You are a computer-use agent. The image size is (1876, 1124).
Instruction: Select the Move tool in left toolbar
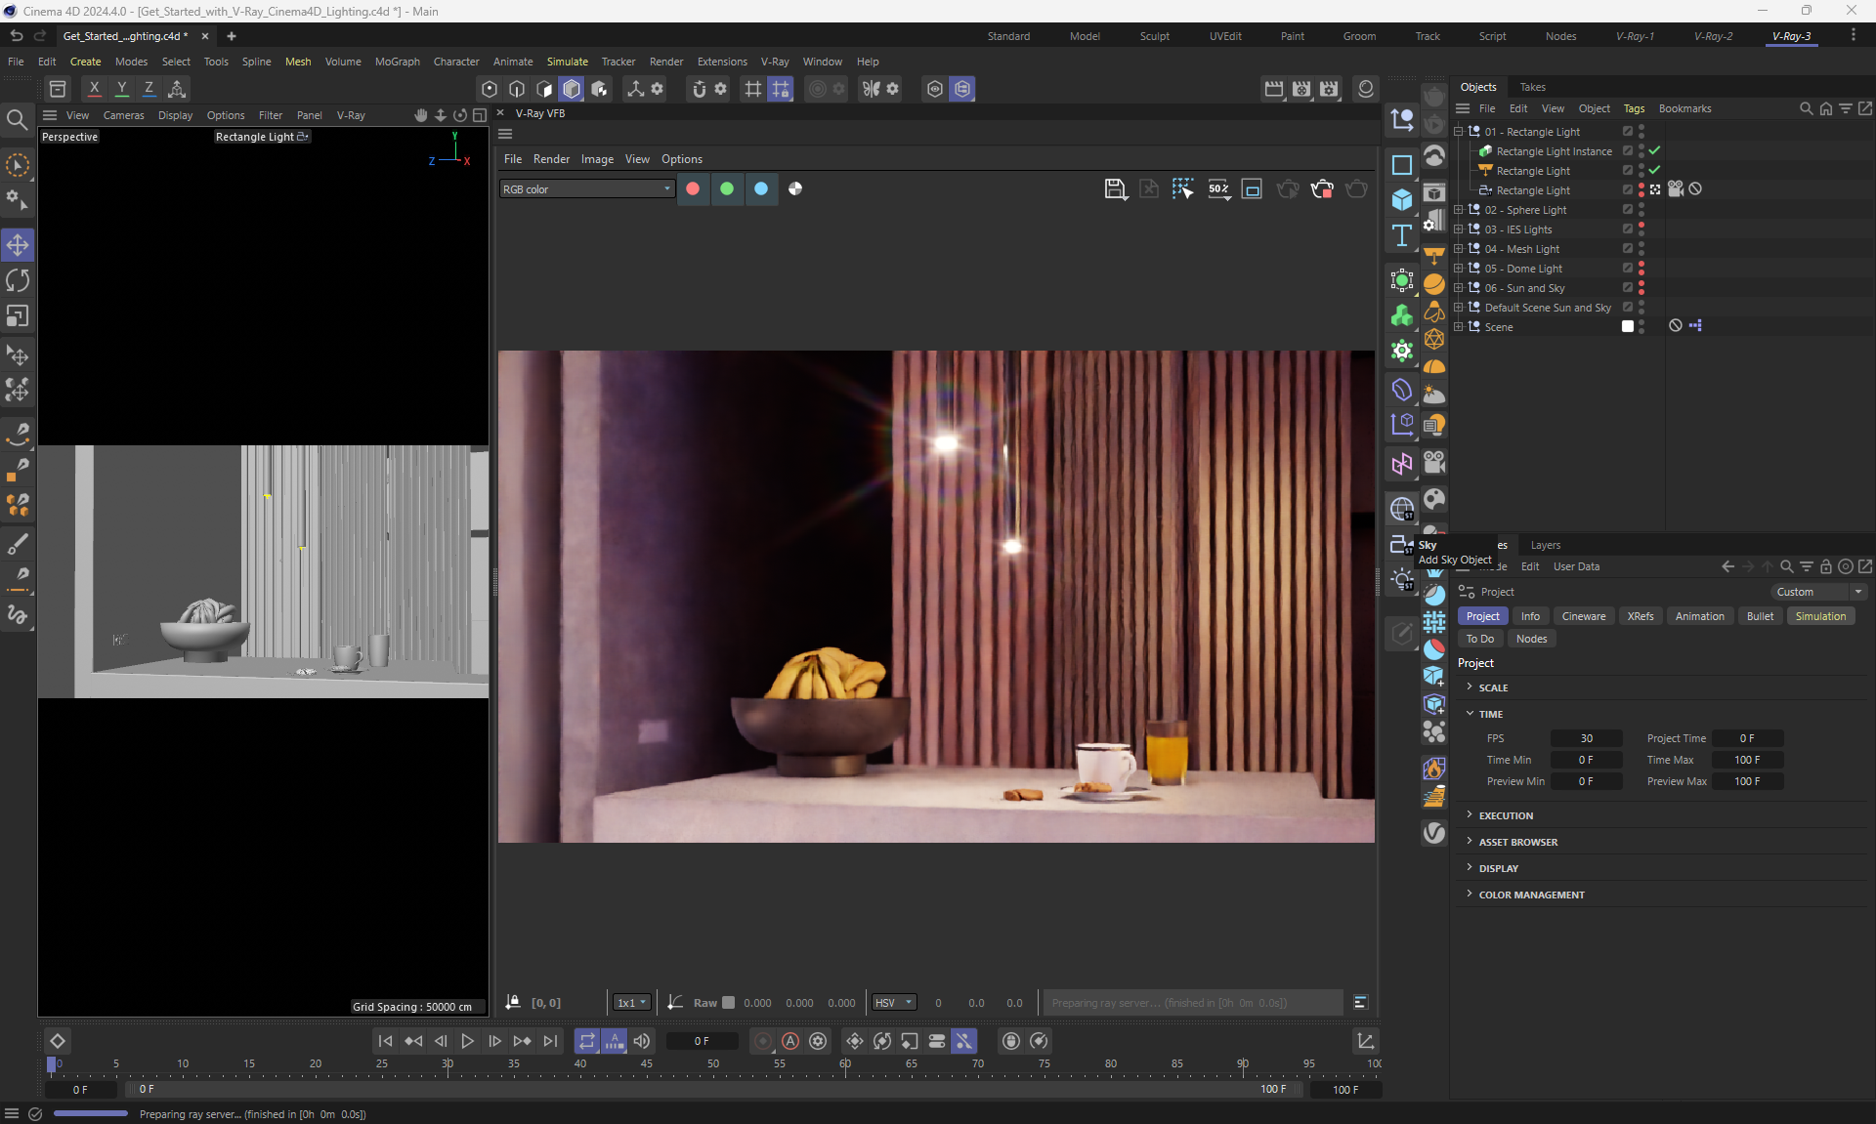(18, 245)
